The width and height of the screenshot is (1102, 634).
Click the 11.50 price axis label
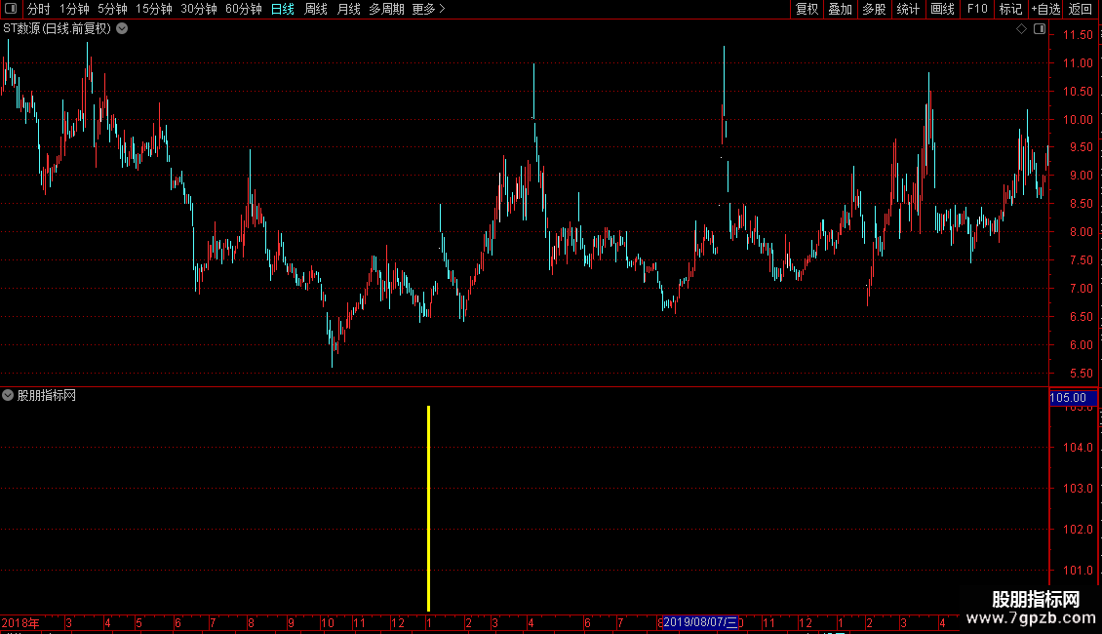pyautogui.click(x=1078, y=35)
